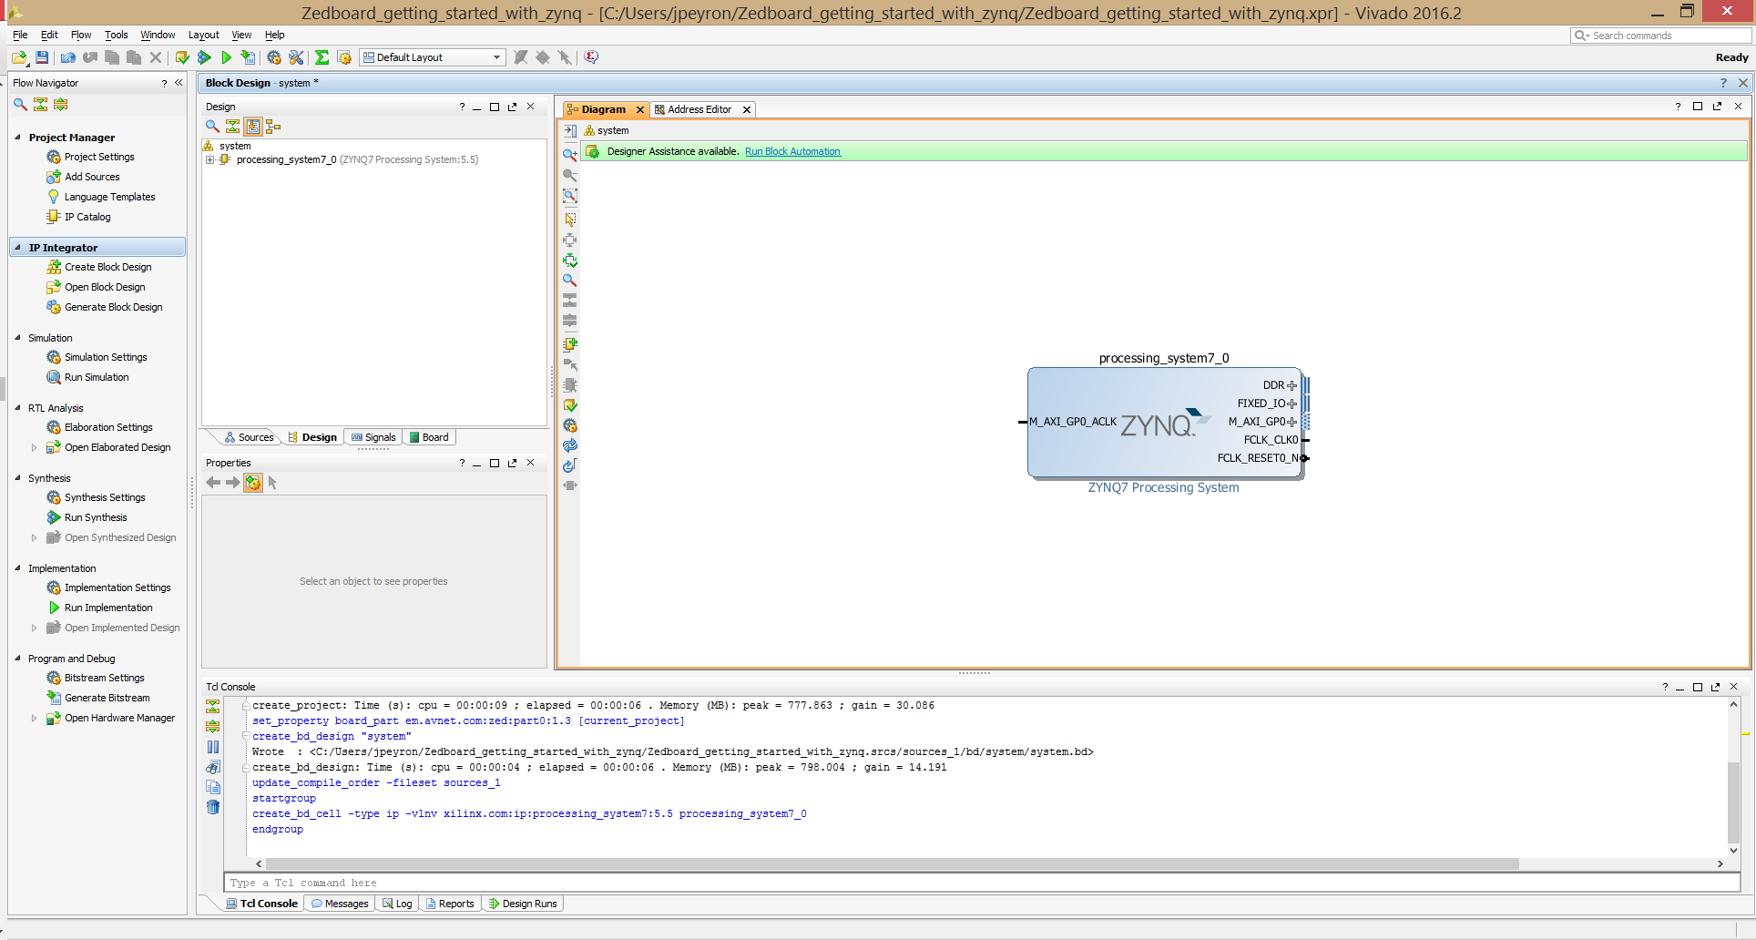Toggle the highlighted auto-fit selection button in Design panel
This screenshot has height=940, width=1756.
pyautogui.click(x=253, y=127)
